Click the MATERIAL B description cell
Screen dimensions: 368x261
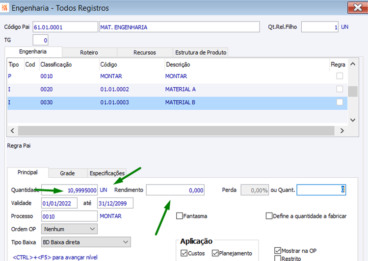pyautogui.click(x=180, y=102)
